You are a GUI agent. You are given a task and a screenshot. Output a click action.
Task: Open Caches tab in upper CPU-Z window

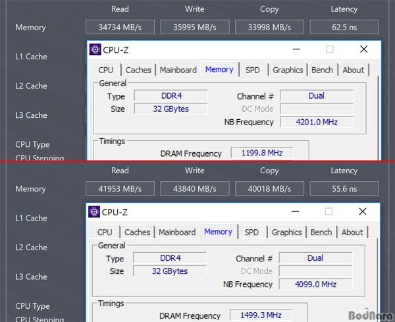138,70
